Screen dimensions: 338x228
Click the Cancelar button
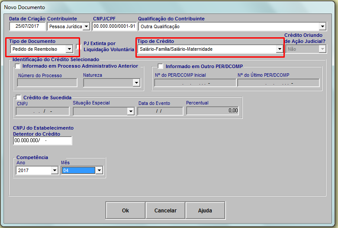click(165, 211)
